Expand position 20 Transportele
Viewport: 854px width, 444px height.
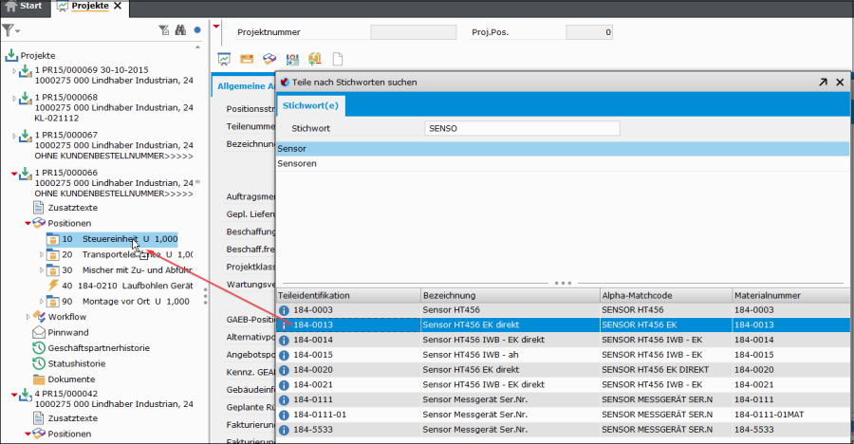(42, 254)
